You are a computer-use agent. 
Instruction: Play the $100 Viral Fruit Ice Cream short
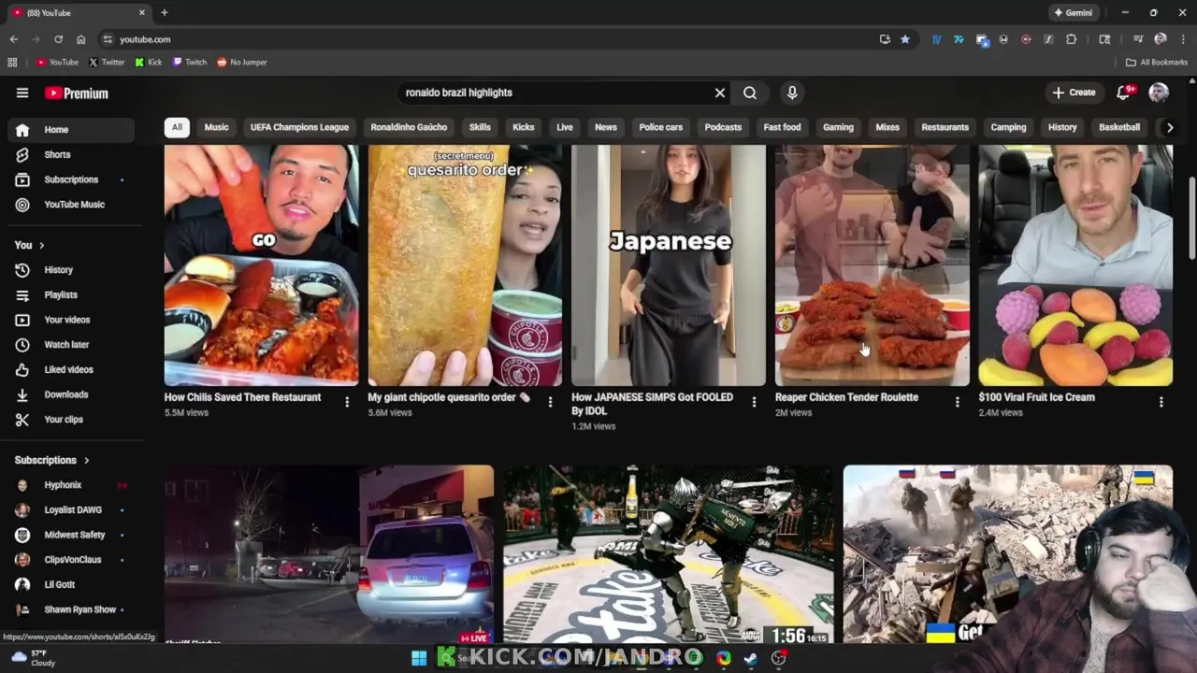[x=1075, y=265]
